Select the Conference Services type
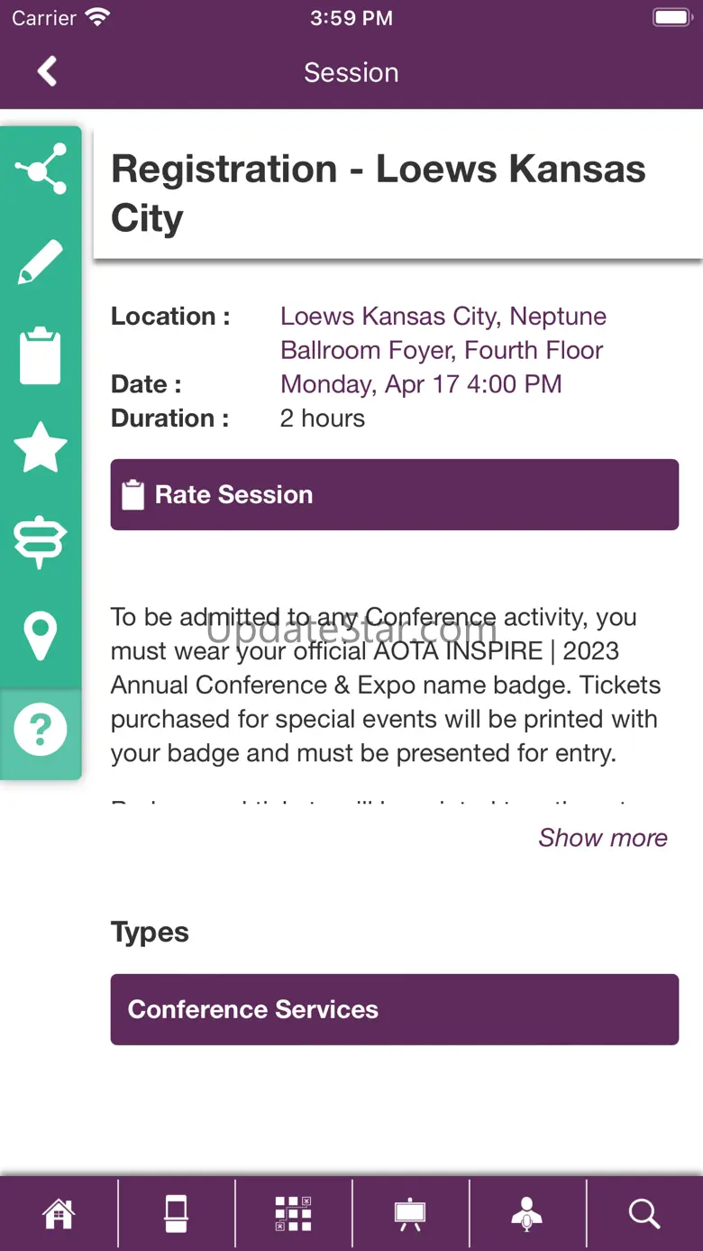Viewport: 703px width, 1251px height. [x=394, y=1009]
